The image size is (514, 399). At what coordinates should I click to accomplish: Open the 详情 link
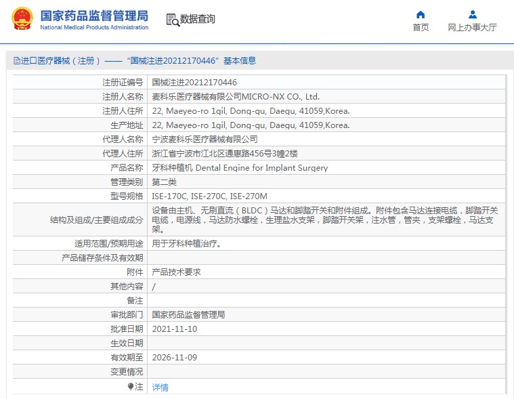tap(160, 387)
